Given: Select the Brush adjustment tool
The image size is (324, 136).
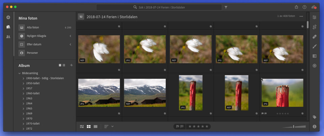Looking at the screenshot, I should pyautogui.click(x=315, y=46).
